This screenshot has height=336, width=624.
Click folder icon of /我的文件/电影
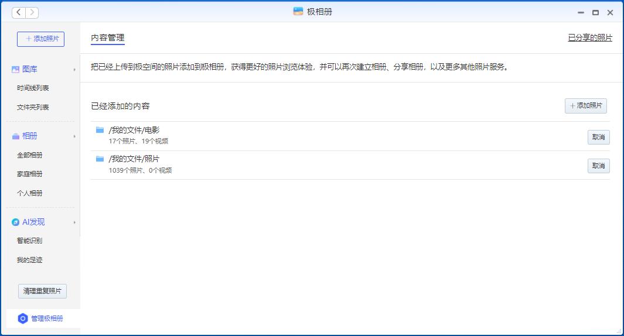[100, 130]
